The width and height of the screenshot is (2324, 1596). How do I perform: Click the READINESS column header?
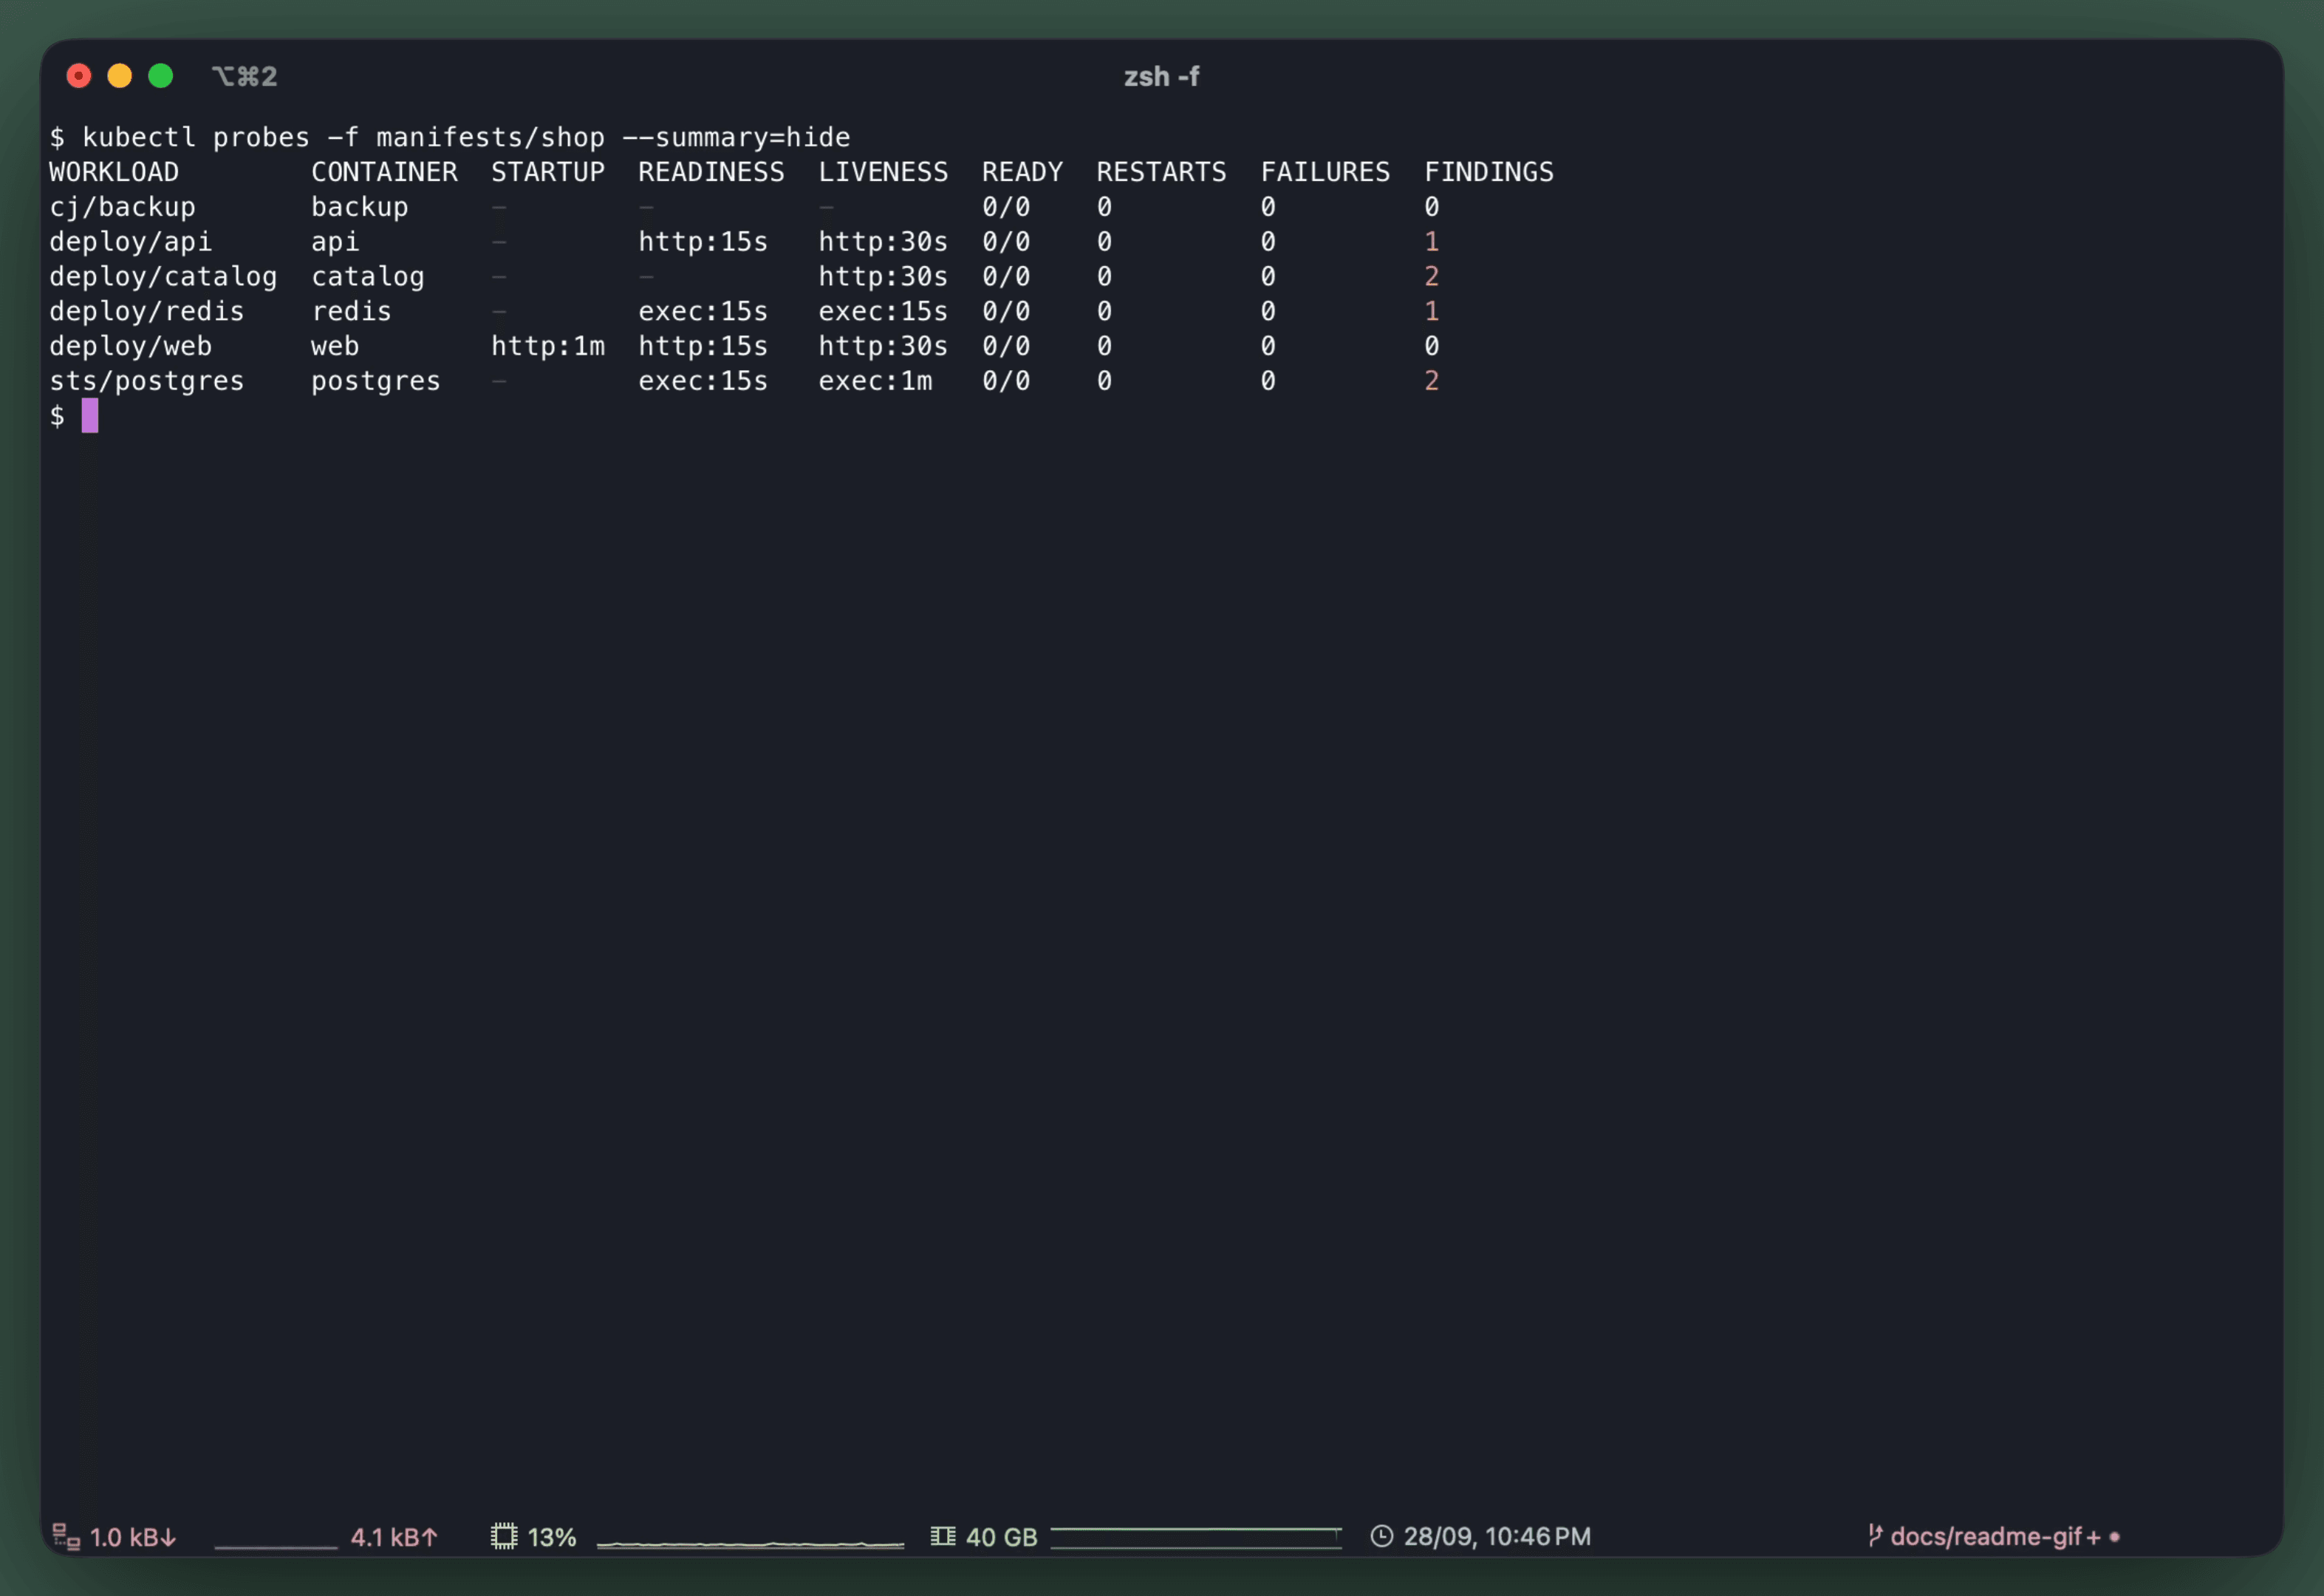click(x=711, y=172)
